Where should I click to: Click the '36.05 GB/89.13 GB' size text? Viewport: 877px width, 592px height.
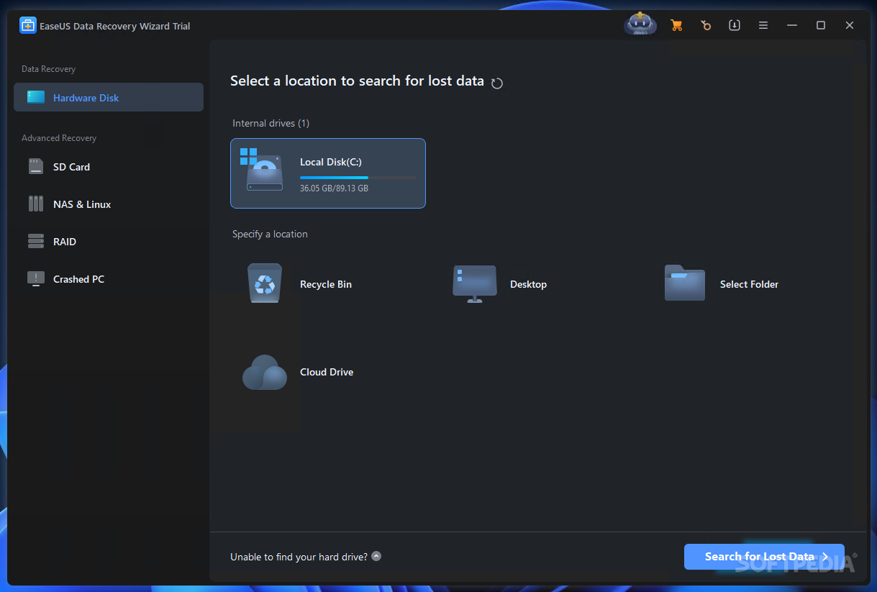point(334,188)
